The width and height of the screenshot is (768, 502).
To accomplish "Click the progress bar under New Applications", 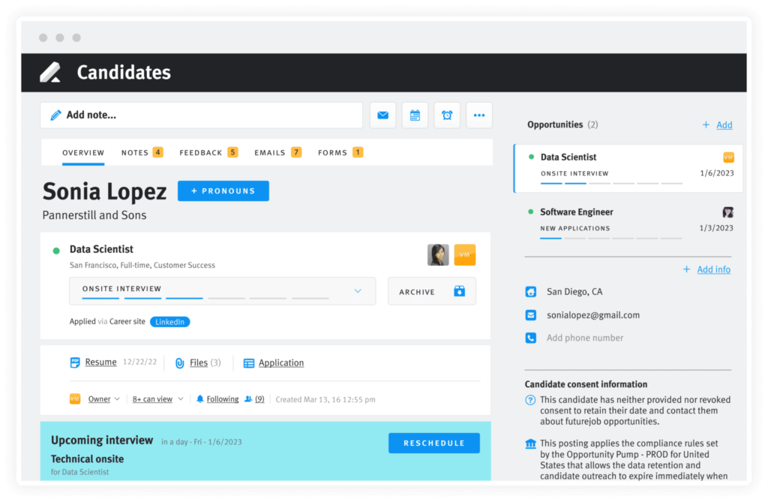I will pyautogui.click(x=611, y=239).
